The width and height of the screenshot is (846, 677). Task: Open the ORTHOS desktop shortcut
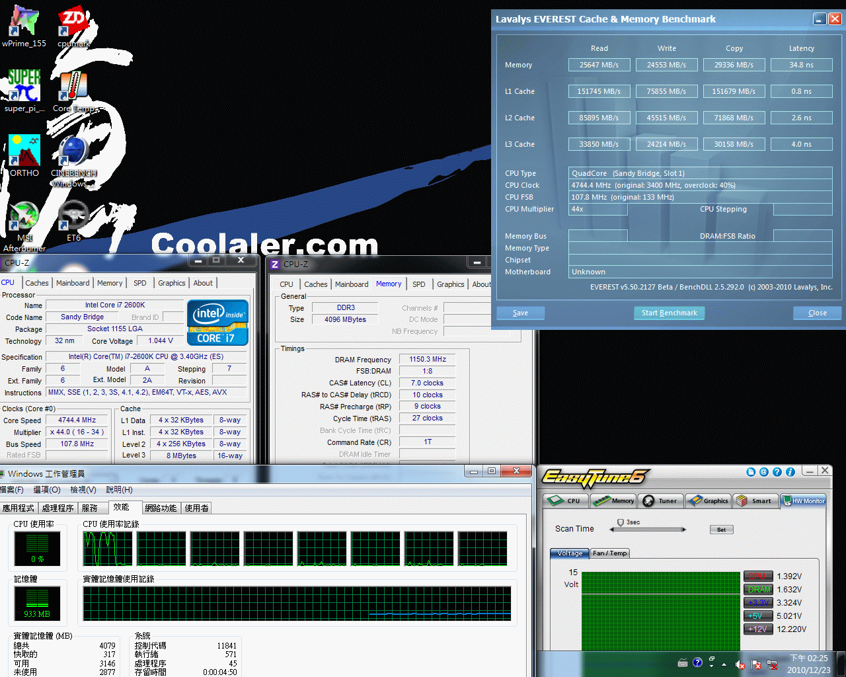pos(24,156)
